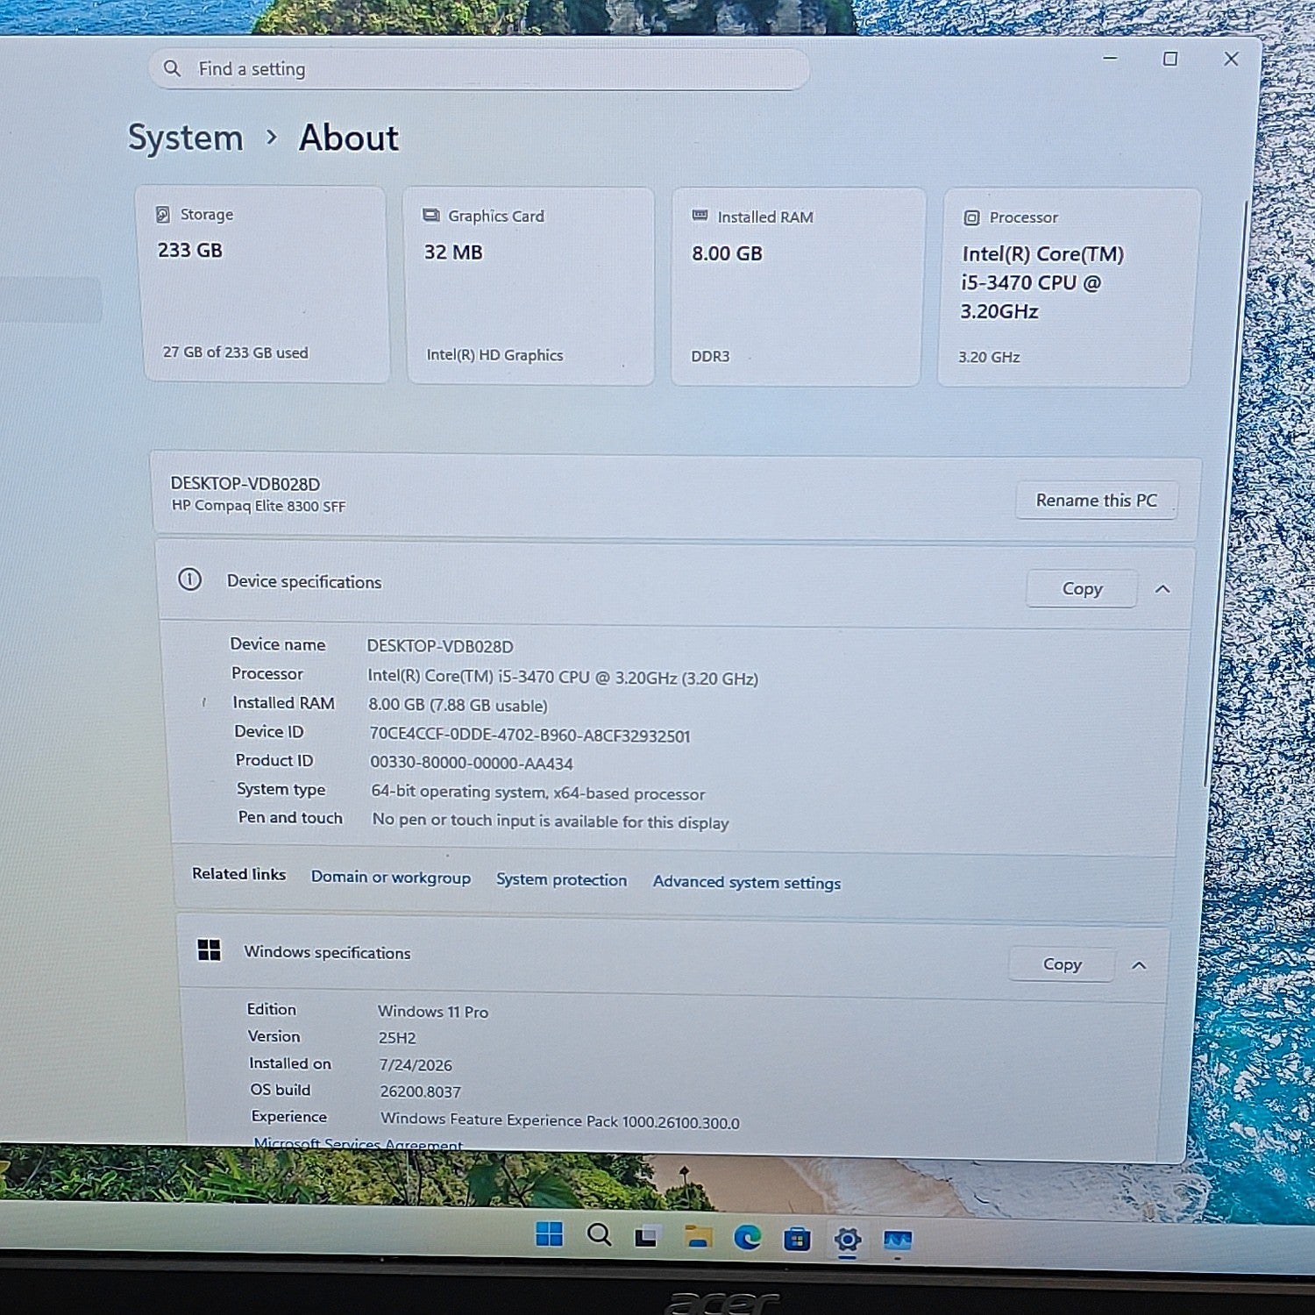This screenshot has width=1315, height=1315.
Task: Open Task Manager from the taskbar
Action: coord(898,1240)
